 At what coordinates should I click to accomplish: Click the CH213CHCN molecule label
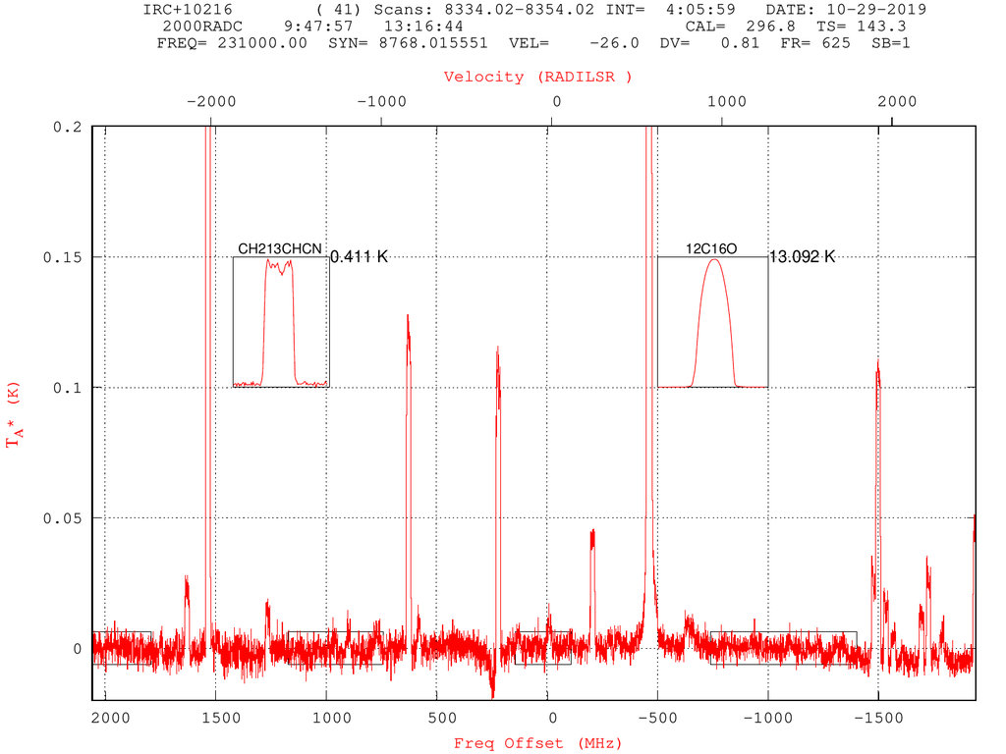pos(280,248)
